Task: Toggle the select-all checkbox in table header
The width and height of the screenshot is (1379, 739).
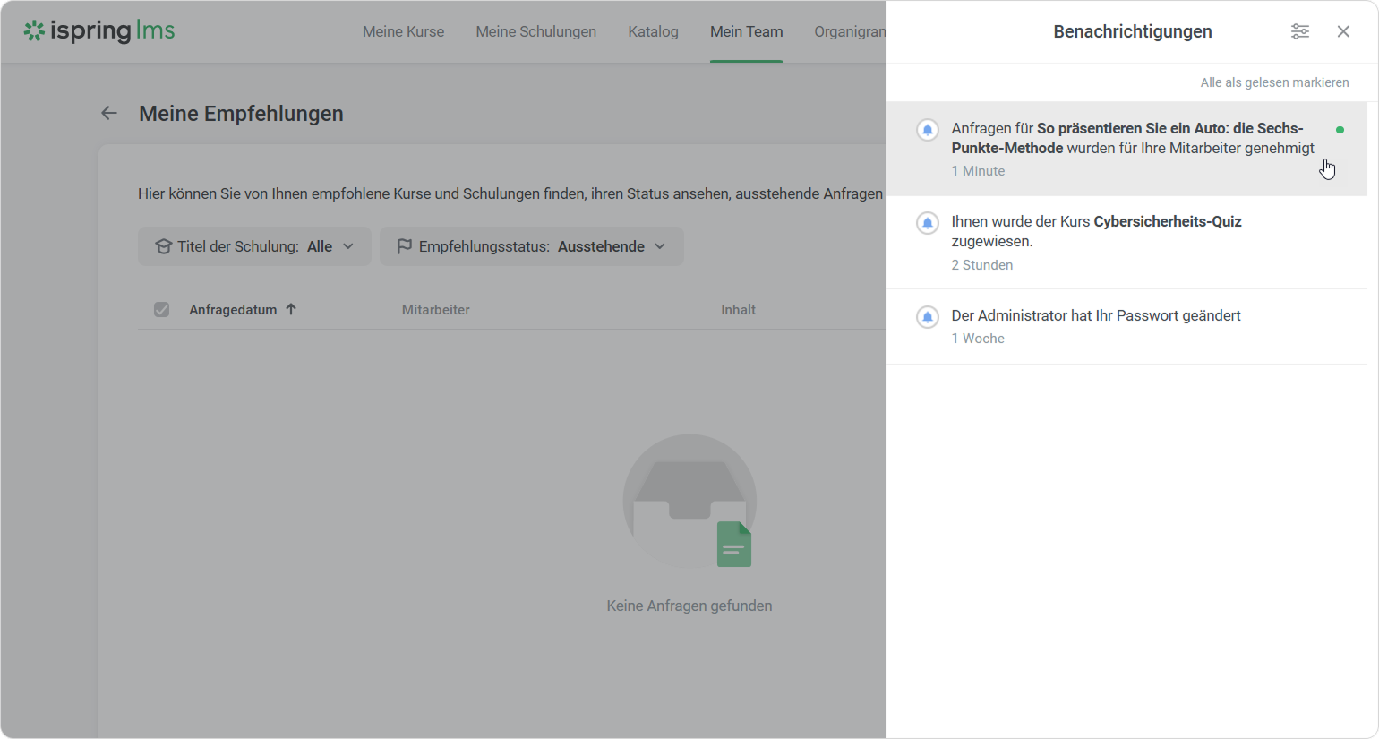Action: [161, 310]
